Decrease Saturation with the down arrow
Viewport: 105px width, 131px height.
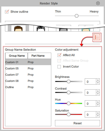(98, 116)
